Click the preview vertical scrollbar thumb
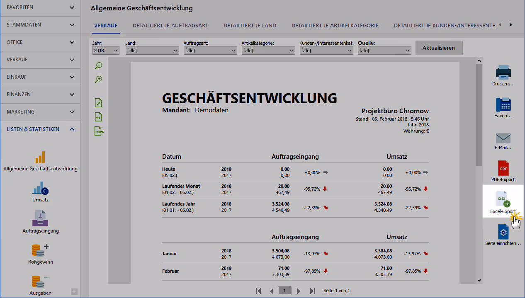Image resolution: width=525 pixels, height=298 pixels. 479,115
